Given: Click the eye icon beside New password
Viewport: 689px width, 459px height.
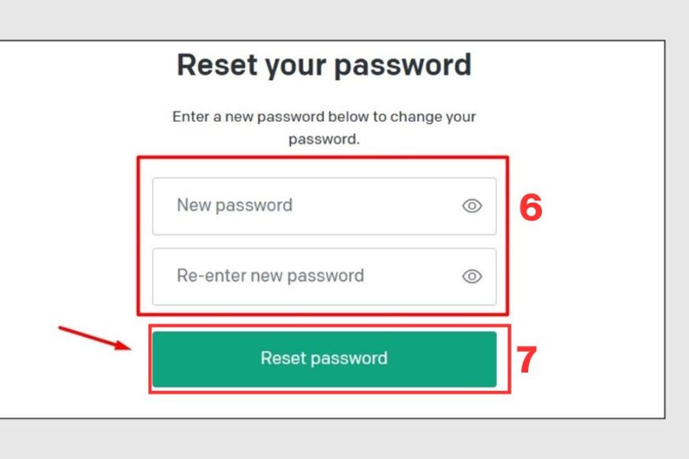Looking at the screenshot, I should [472, 206].
